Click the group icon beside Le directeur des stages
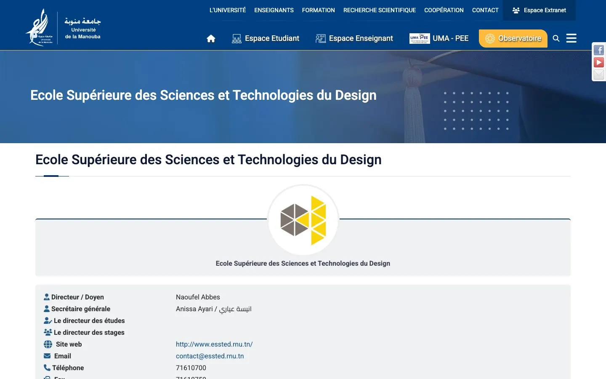The width and height of the screenshot is (606, 379). pyautogui.click(x=48, y=332)
